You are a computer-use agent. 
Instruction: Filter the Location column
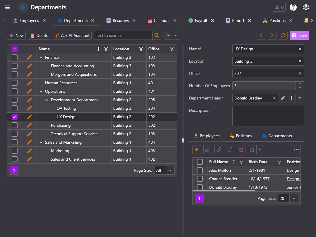141,49
